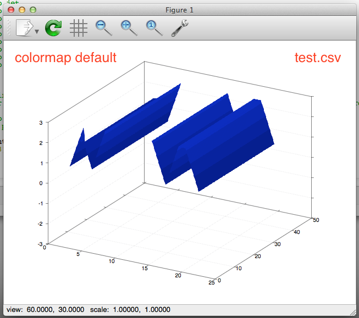Screen dimensions: 359x318
Task: Click the left blue surface strip
Action: [126, 126]
